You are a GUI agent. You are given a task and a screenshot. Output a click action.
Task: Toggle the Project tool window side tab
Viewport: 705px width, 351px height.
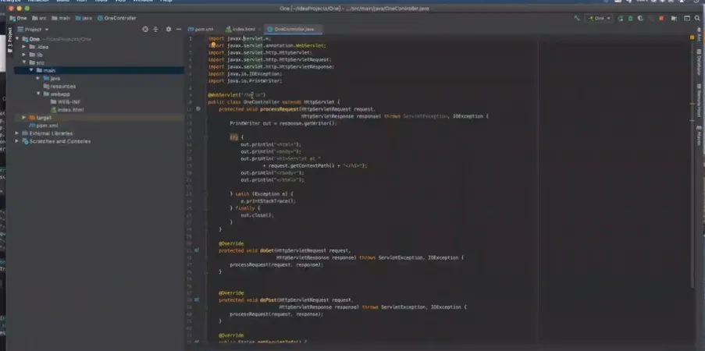9,40
